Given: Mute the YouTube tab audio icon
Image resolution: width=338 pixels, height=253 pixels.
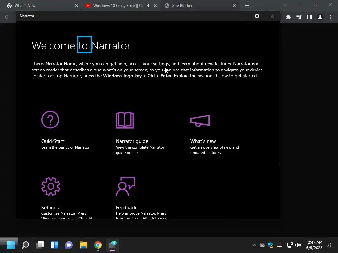Looking at the screenshot, I should click(x=148, y=6).
